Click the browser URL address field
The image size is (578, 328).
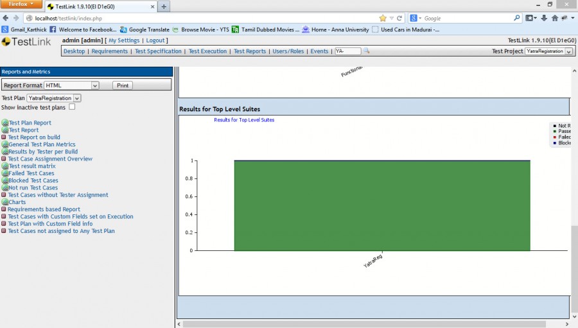206,18
